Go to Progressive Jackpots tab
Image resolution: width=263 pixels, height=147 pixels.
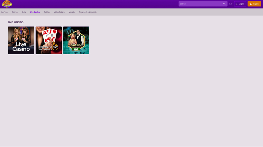(88, 12)
